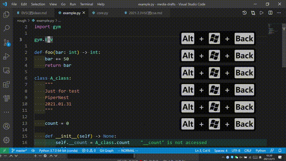The height and width of the screenshot is (161, 286).
Task: Open the File menu
Action: point(14,4)
